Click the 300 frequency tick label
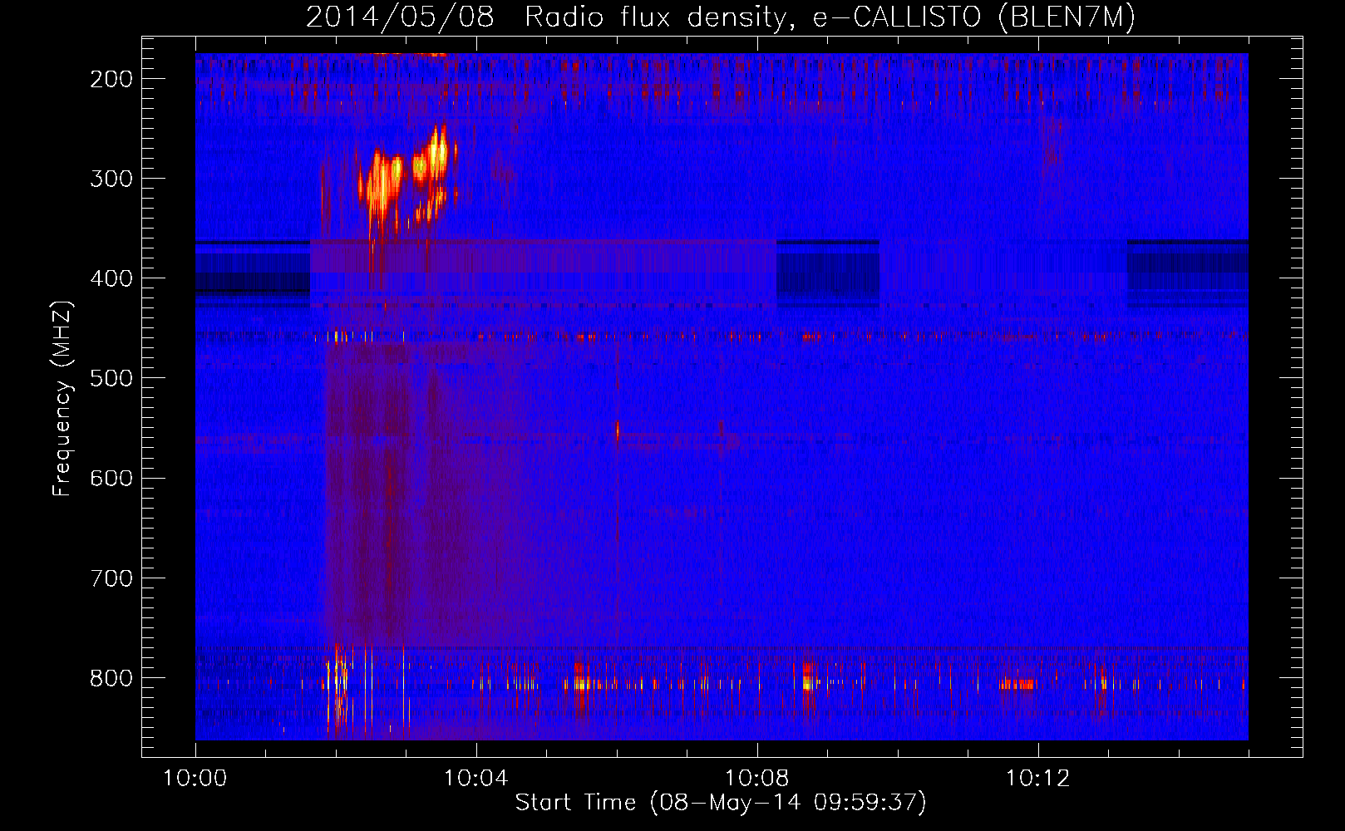Screen dimensions: 1345x831 111,179
